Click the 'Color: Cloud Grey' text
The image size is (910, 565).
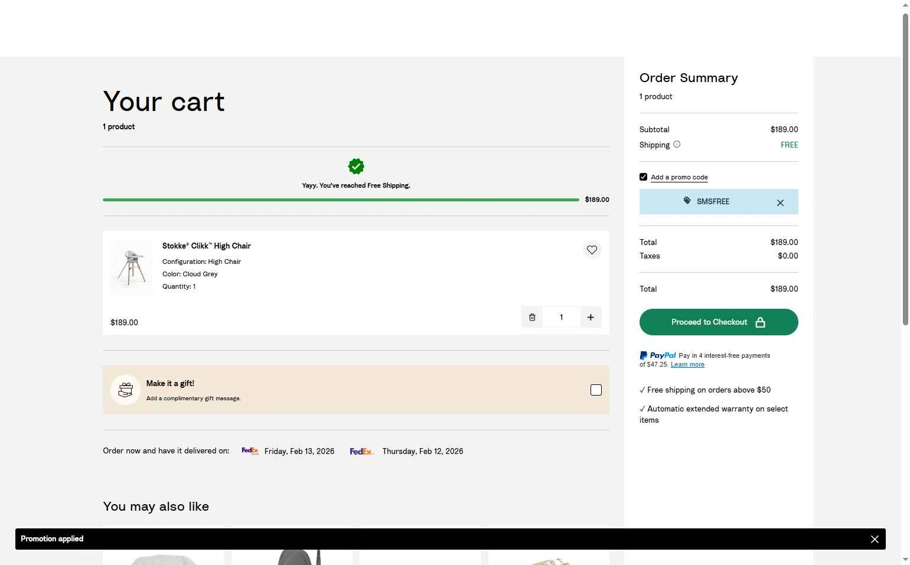click(x=190, y=274)
